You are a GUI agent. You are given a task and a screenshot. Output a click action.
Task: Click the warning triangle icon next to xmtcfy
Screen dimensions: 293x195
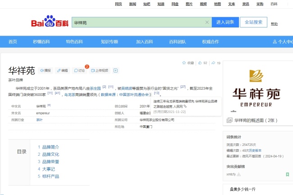point(239,174)
